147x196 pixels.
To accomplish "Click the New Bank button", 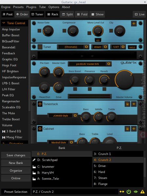I will 16,163.
